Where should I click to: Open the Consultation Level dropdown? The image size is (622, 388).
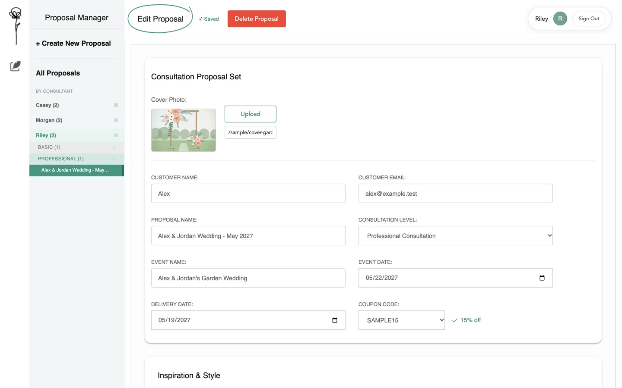point(455,236)
